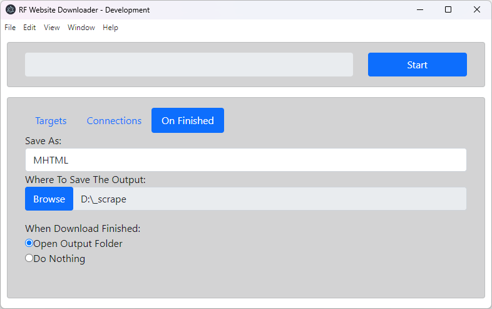Select the On Finished tab
This screenshot has height=309, width=492.
188,120
